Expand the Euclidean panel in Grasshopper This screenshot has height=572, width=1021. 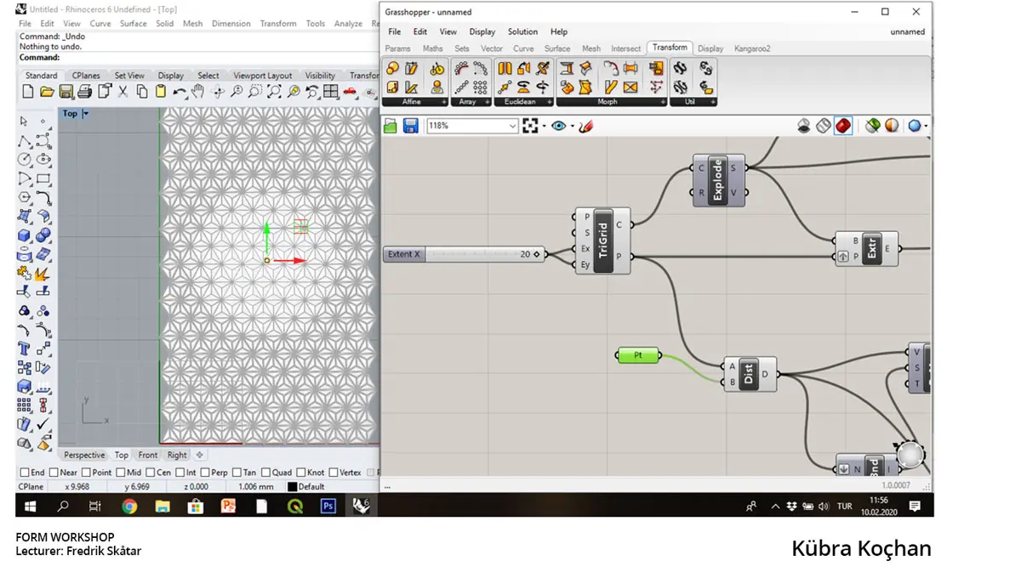[x=549, y=102]
